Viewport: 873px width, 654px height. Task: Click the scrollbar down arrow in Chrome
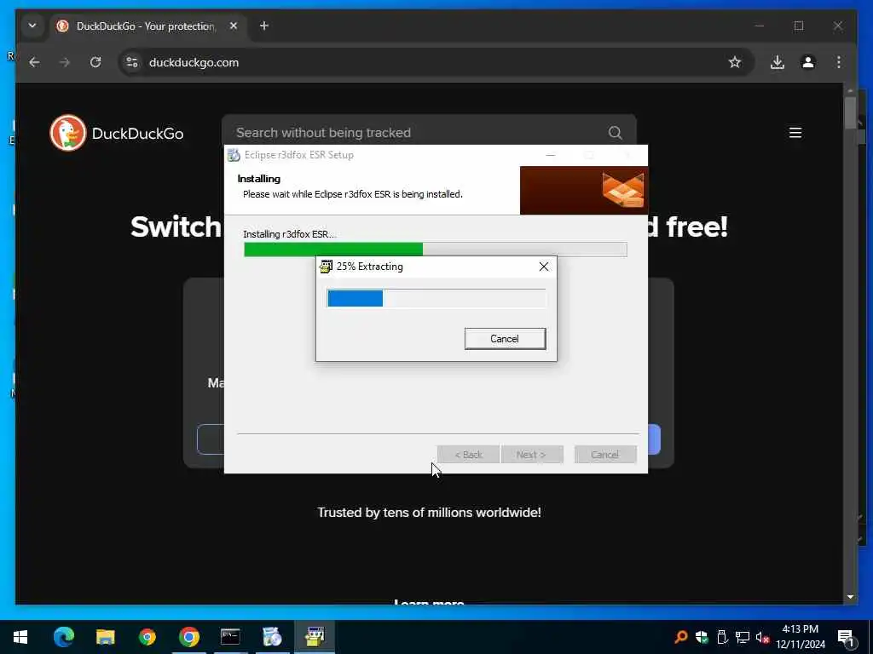[850, 597]
